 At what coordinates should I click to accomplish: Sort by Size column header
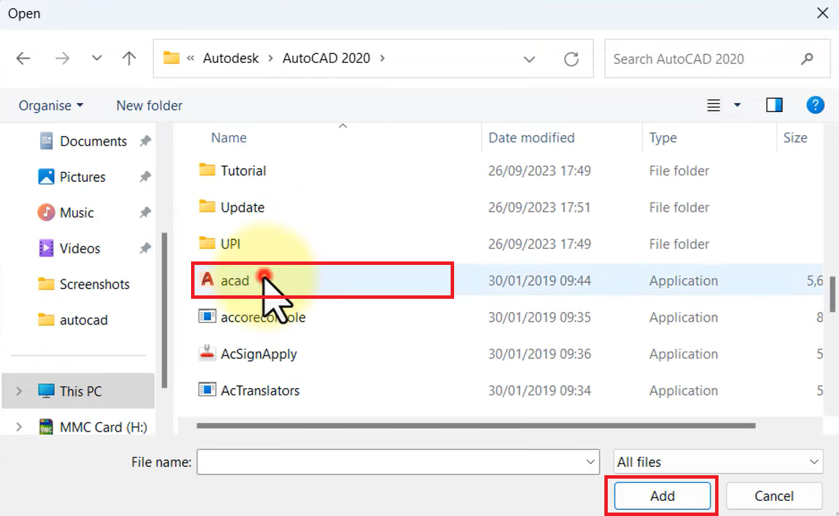click(795, 138)
